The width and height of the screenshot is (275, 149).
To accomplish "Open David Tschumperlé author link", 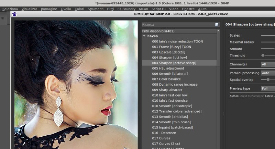I will coord(252,96).
